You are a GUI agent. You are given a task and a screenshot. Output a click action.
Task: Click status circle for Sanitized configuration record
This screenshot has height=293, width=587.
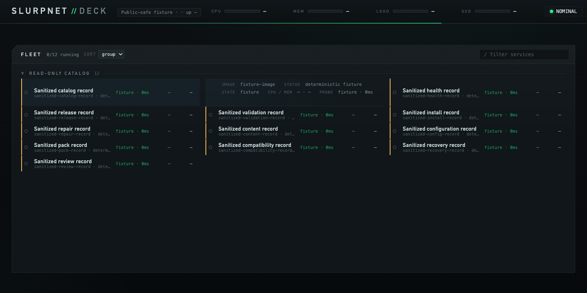click(395, 131)
